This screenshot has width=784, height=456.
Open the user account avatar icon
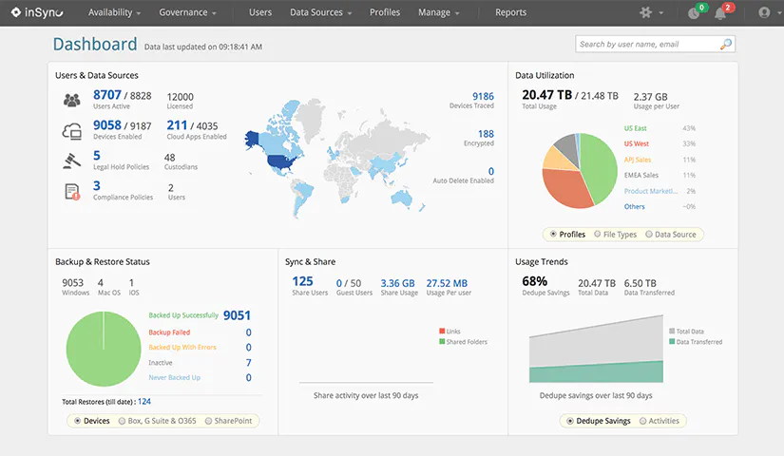(764, 12)
